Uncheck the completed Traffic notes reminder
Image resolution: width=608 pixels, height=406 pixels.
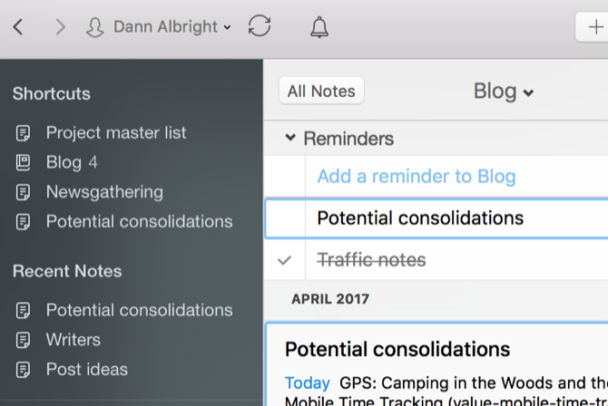(x=285, y=261)
